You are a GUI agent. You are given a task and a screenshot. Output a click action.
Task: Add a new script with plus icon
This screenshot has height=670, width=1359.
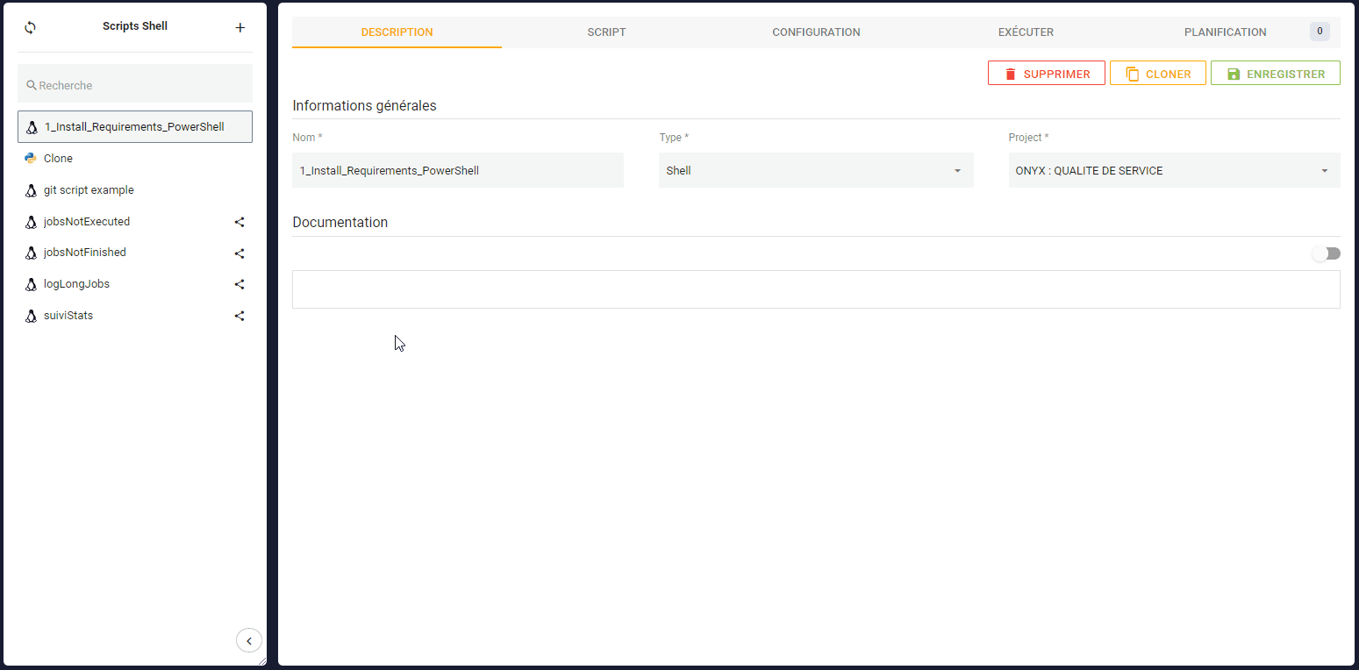240,27
